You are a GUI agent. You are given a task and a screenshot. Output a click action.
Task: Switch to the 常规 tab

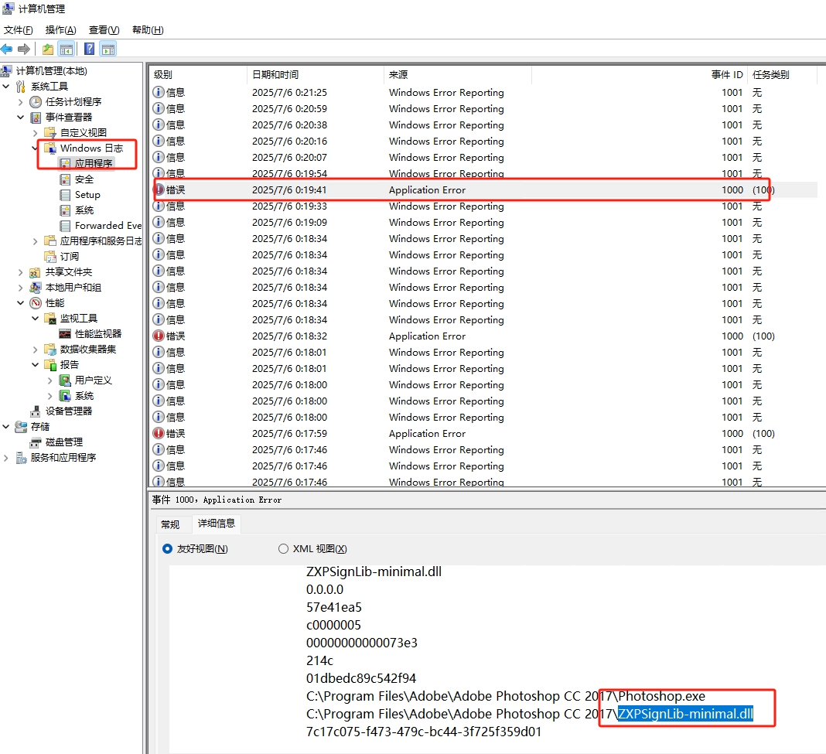(170, 524)
